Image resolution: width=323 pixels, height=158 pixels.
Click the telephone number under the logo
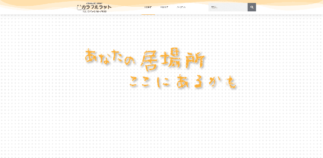[x=94, y=11]
